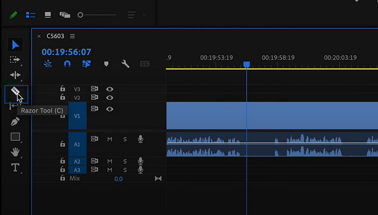378x215 pixels.
Task: Toggle sync lock on V3
Action: click(x=94, y=88)
